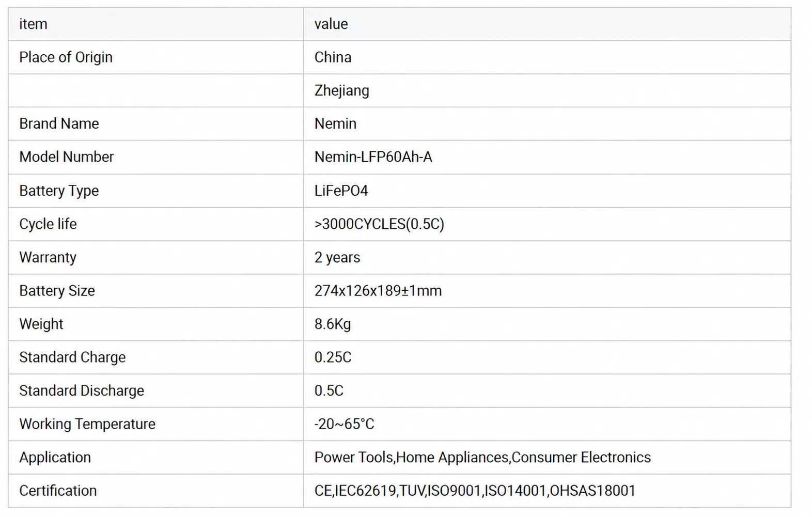Click the 'LiFePO4' value text

tap(341, 191)
